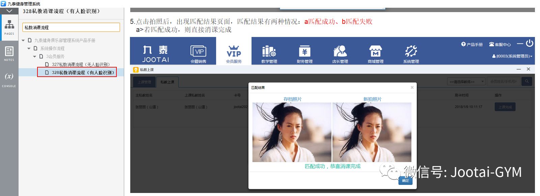The width and height of the screenshot is (540, 196).
Task: Open the 系统管理 module icon
Action: tap(411, 54)
